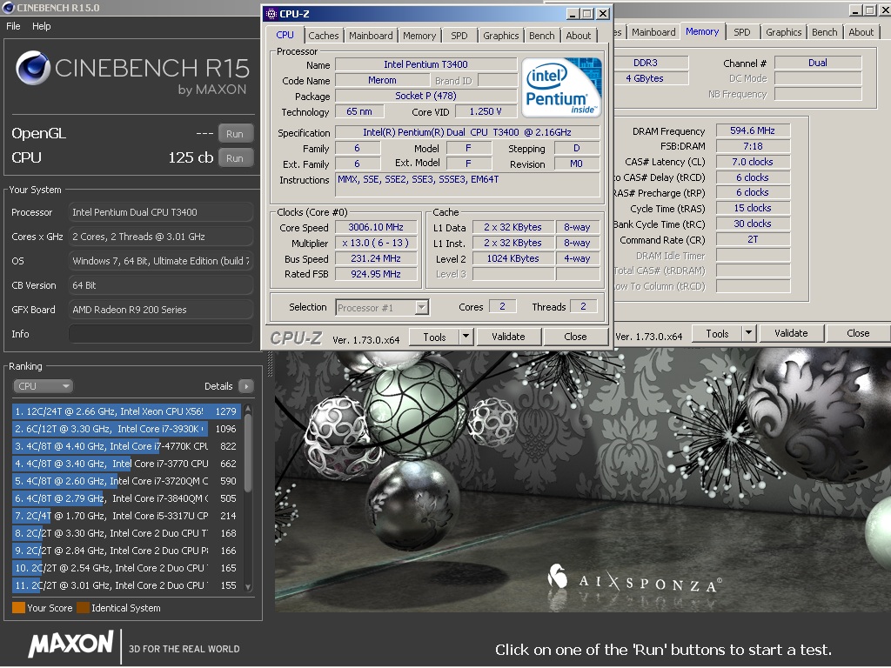This screenshot has height=668, width=891.
Task: Select ranking entry 3 Core i7-4770K
Action: [x=126, y=446]
